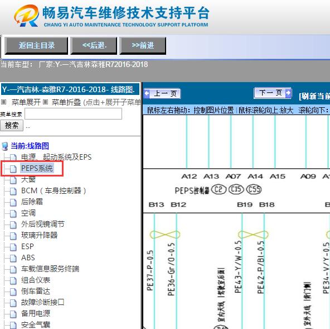This screenshot has height=329, width=330.
Task: Click wire label PE43-Y/W-0.5
Action: [238, 267]
